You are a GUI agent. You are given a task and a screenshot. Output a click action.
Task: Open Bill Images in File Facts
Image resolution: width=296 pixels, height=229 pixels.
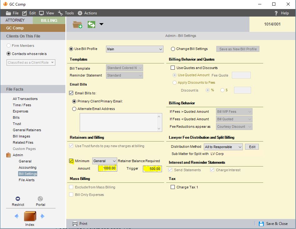tap(21, 136)
